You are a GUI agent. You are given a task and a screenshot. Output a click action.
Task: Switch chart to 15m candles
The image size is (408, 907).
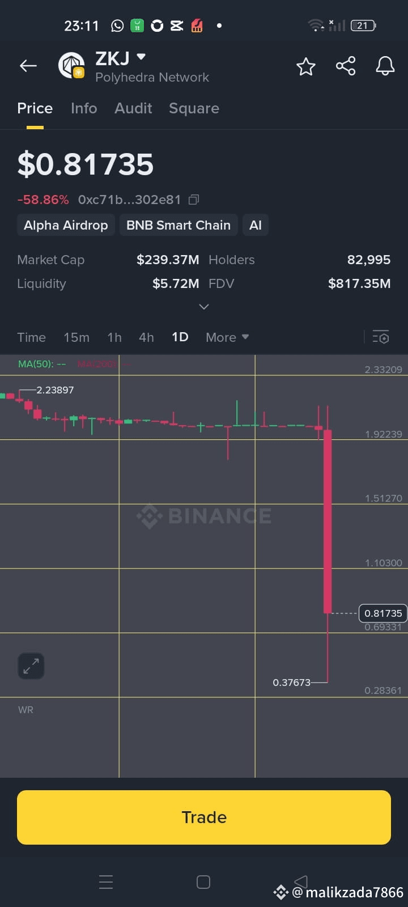[76, 337]
